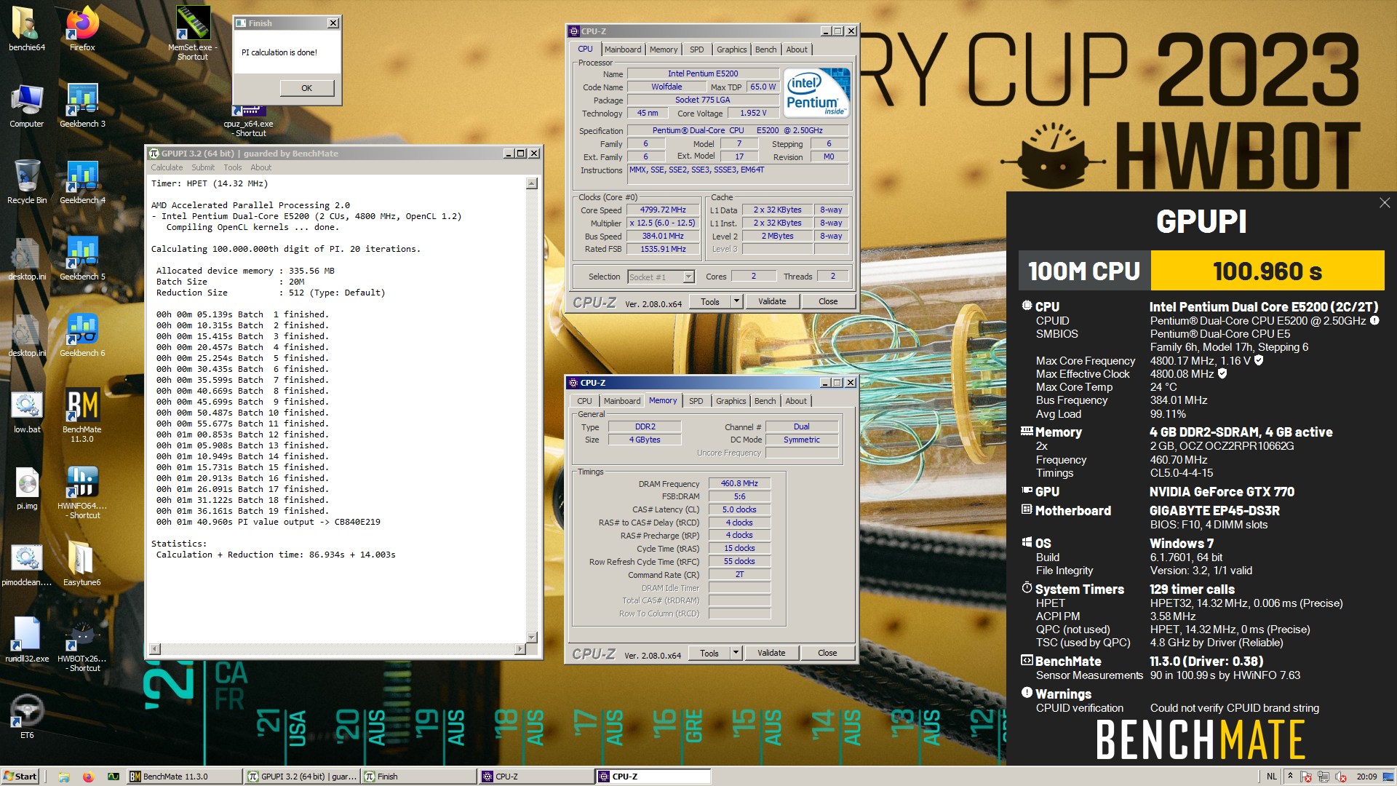Launch Firefox from the desktop
The width and height of the screenshot is (1397, 786).
82,29
